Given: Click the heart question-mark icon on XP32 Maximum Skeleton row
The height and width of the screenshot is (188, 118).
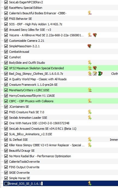Looking at the screenshot, I should click(95, 68).
